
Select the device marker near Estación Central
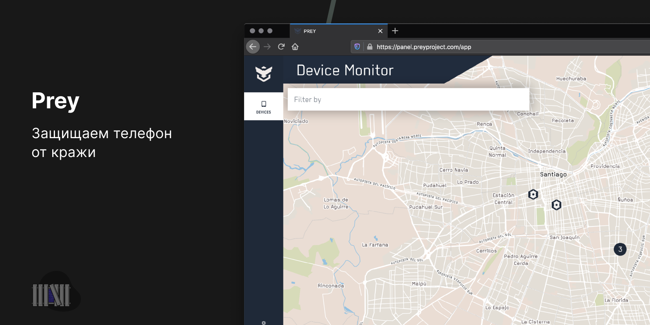point(533,194)
